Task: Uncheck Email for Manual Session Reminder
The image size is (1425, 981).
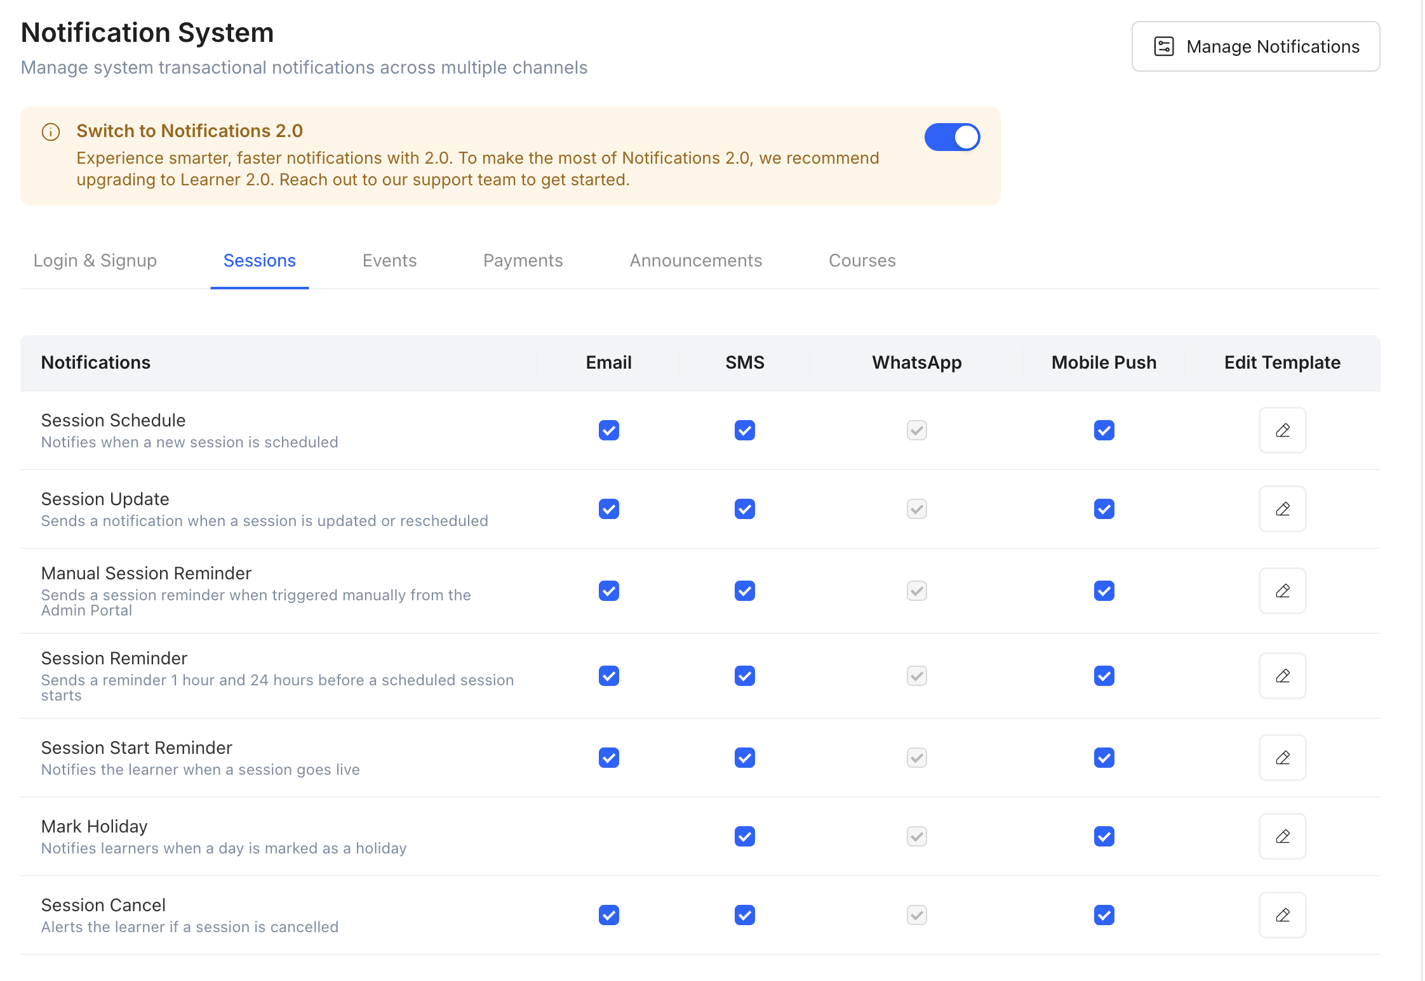Action: pos(609,591)
